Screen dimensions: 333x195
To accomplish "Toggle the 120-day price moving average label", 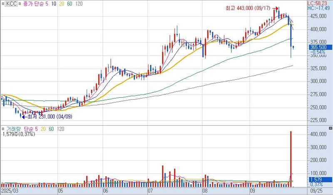I will click(80, 3).
